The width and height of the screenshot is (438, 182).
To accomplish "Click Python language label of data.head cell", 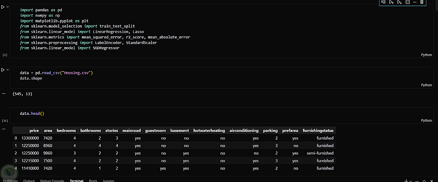I will (x=426, y=120).
